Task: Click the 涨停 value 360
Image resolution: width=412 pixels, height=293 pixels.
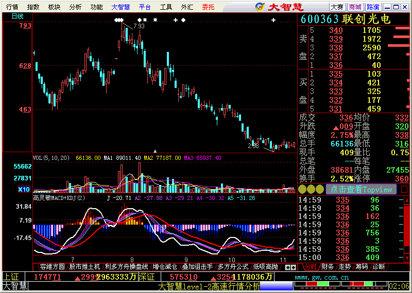Action: [x=402, y=179]
